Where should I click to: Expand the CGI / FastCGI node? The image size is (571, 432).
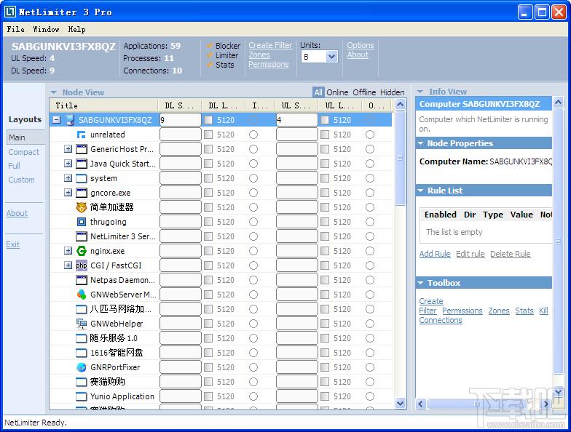[68, 265]
